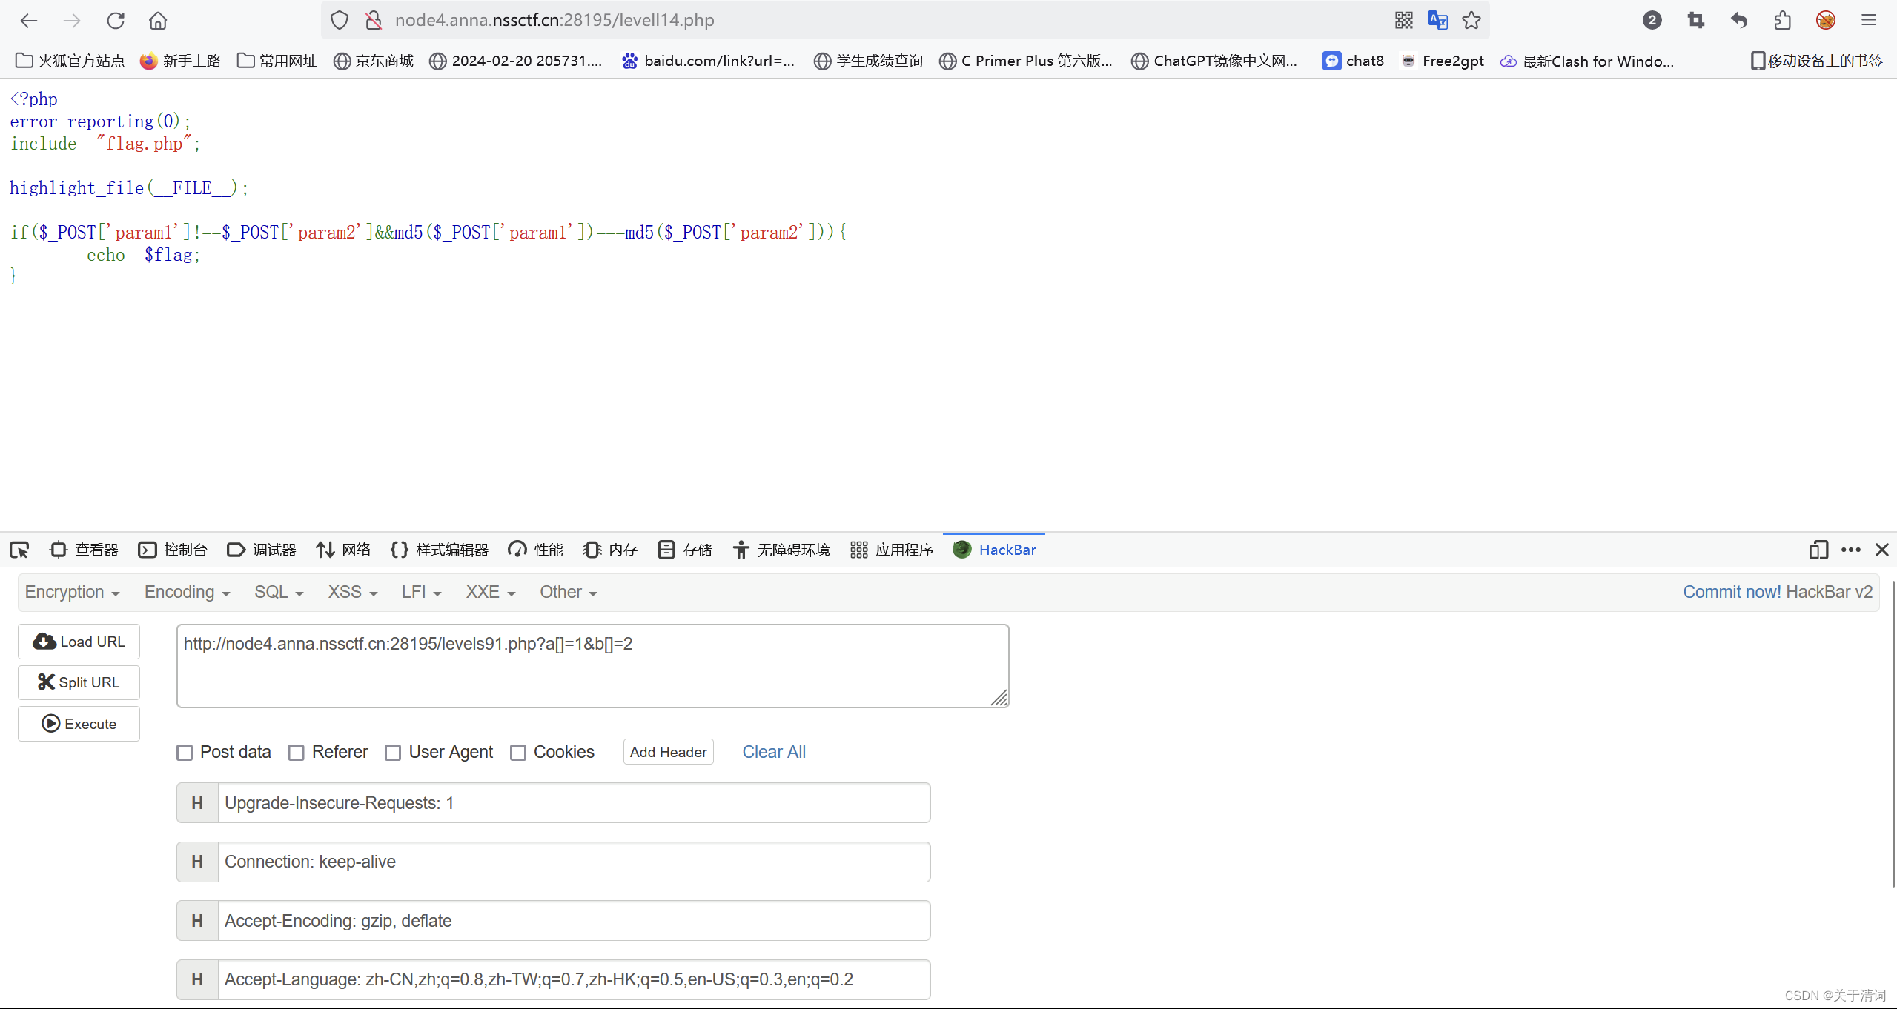Open the QR code generator icon
Viewport: 1897px width, 1009px height.
click(1403, 20)
